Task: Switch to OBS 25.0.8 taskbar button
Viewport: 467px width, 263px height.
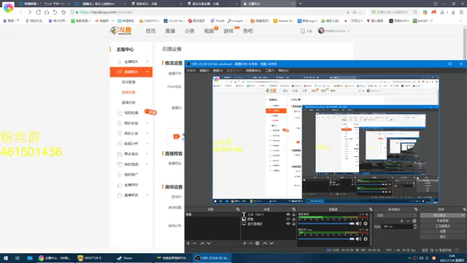Action: (212, 258)
